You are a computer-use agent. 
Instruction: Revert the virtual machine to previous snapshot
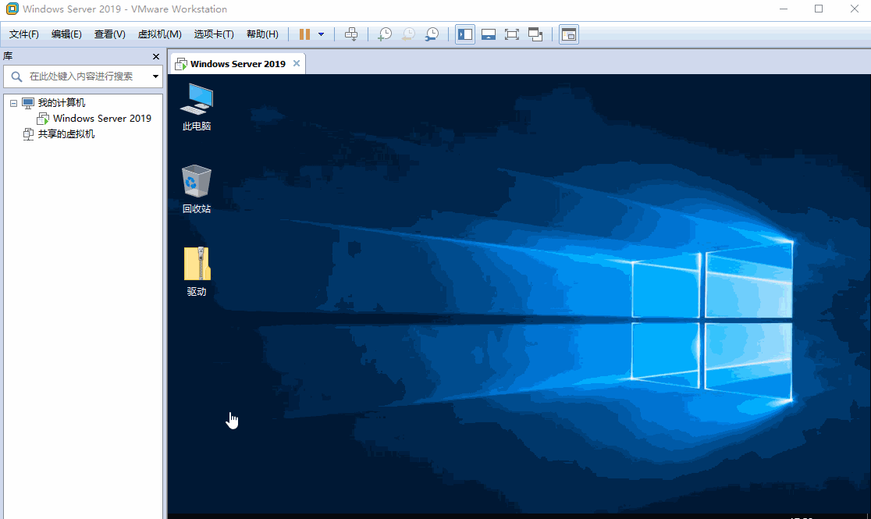tap(408, 34)
